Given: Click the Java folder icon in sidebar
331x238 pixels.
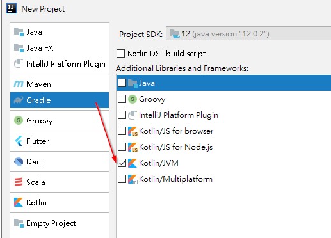Looking at the screenshot, I should (19, 32).
